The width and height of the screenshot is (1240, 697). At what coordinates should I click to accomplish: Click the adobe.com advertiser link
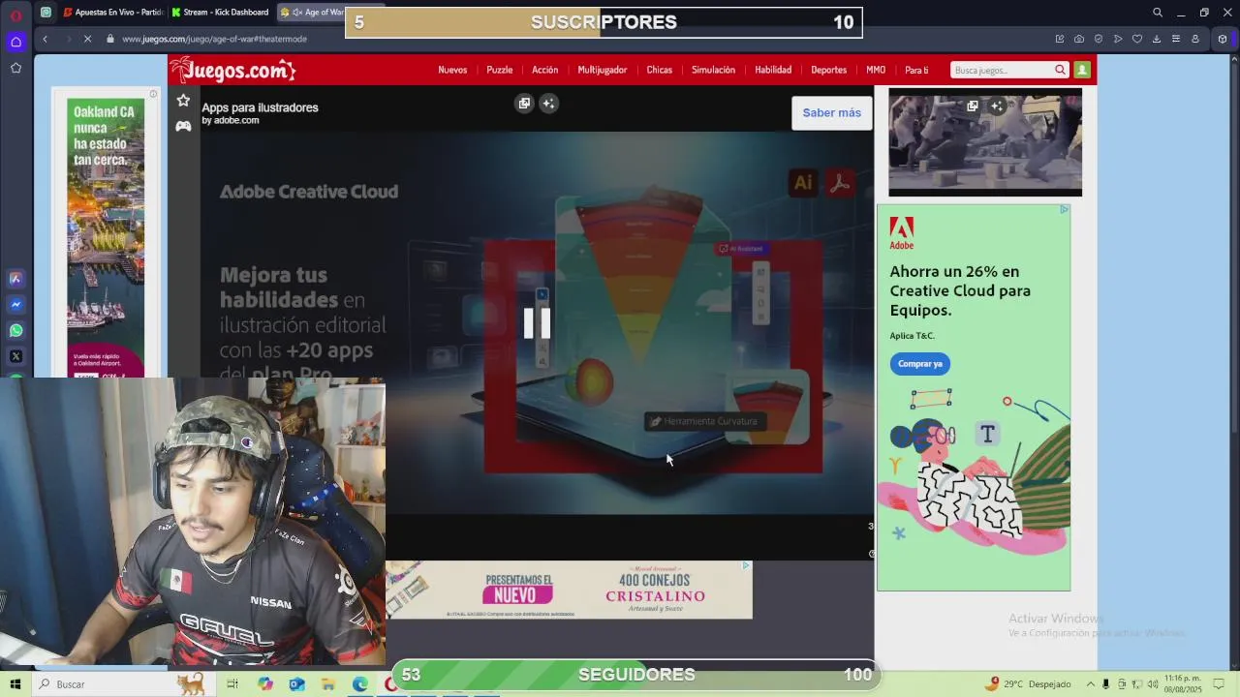tap(231, 120)
